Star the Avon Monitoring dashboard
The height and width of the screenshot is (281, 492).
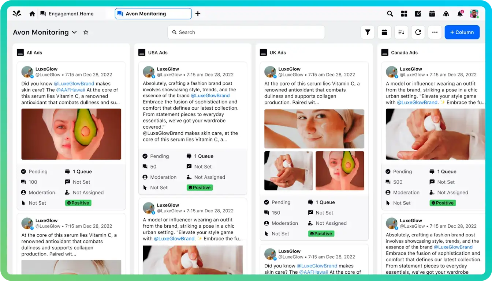(86, 32)
